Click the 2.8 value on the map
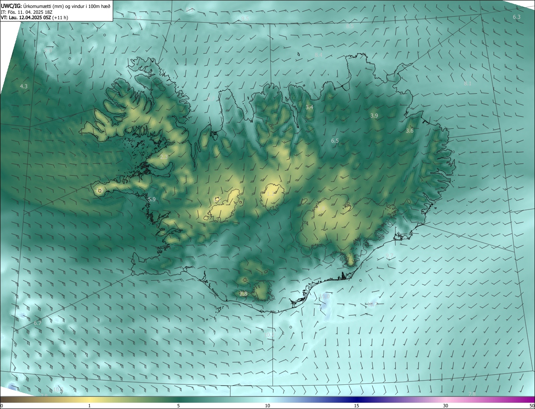Viewport: 535px width, 409px height. pos(243,294)
